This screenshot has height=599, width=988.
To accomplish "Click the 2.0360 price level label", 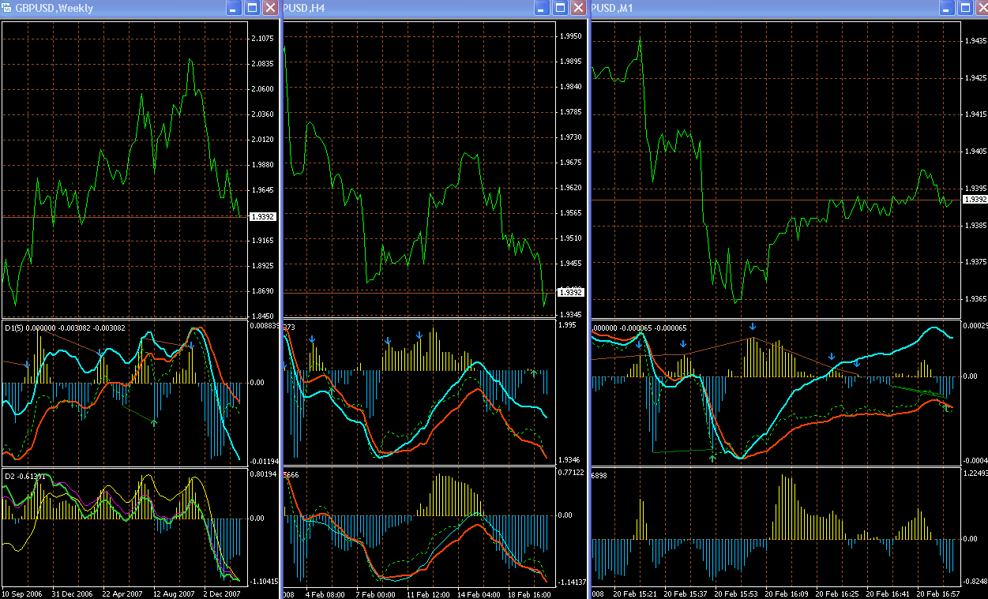I will [x=261, y=114].
